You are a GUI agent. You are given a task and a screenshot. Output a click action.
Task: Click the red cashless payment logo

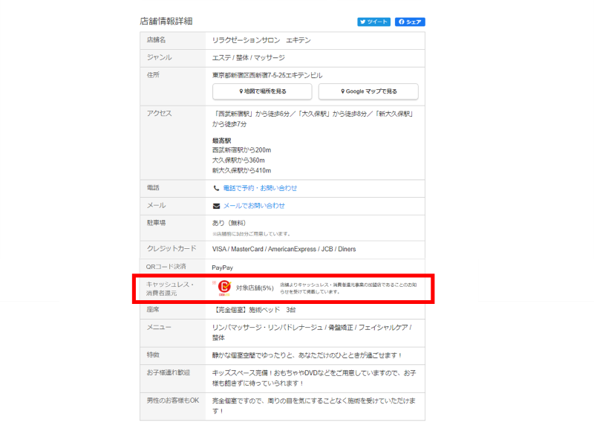tap(223, 288)
